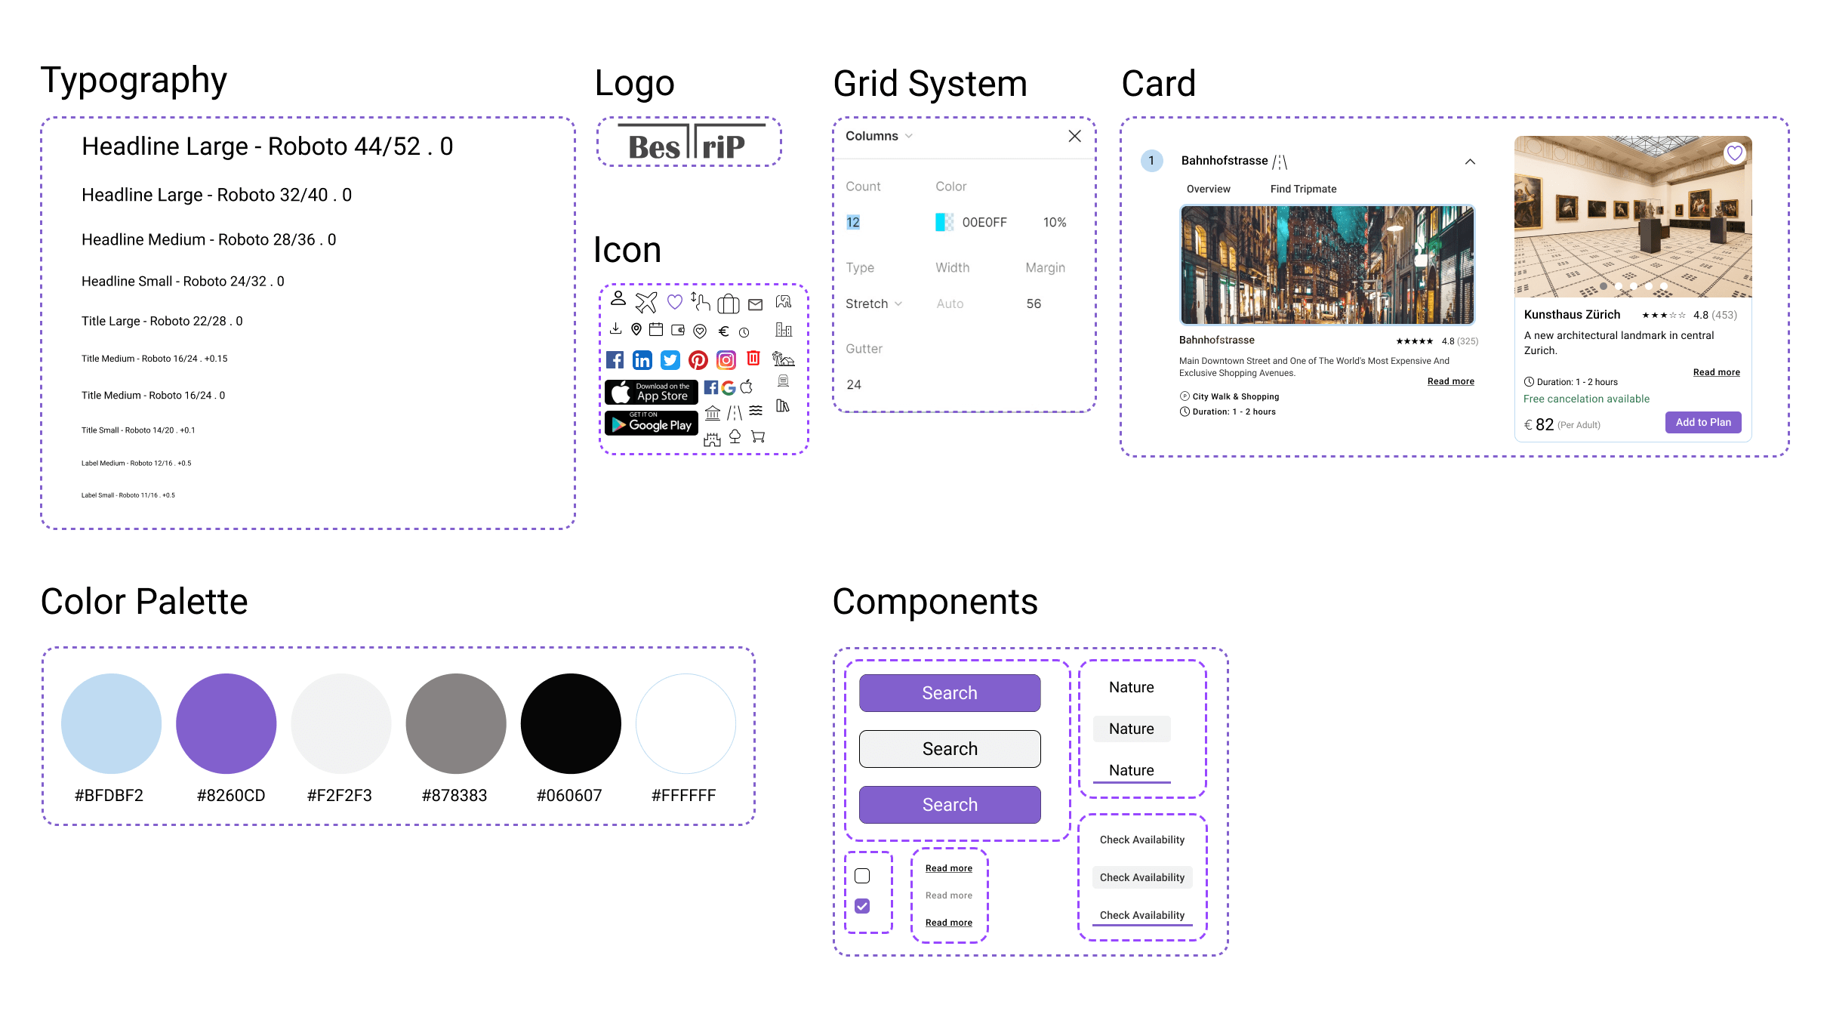Image resolution: width=1830 pixels, height=1017 pixels.
Task: Click the Search filled purple button
Action: coord(949,692)
